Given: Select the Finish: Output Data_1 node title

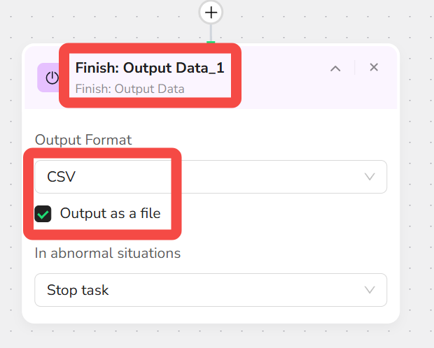Looking at the screenshot, I should (150, 68).
